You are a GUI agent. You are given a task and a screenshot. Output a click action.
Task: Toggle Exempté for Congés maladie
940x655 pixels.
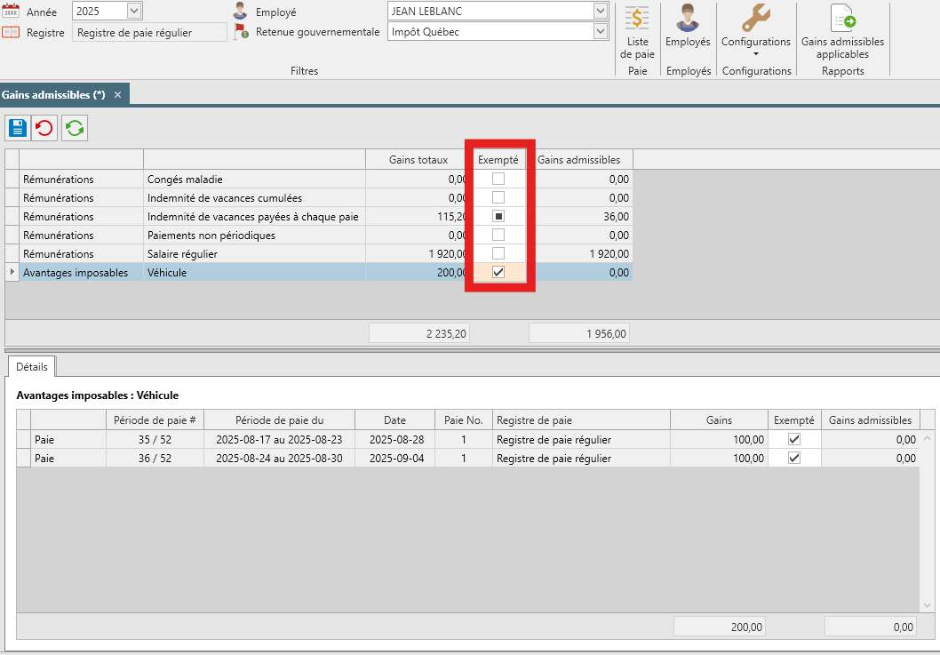click(x=498, y=179)
